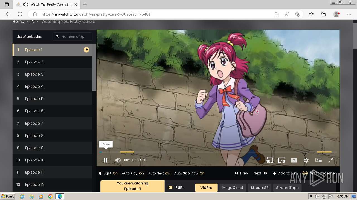Open browser Collections icon
The height and width of the screenshot is (200, 357).
coord(324,14)
